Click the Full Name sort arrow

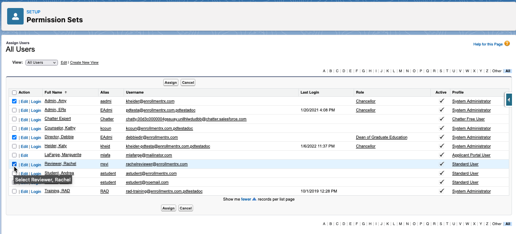[66, 92]
